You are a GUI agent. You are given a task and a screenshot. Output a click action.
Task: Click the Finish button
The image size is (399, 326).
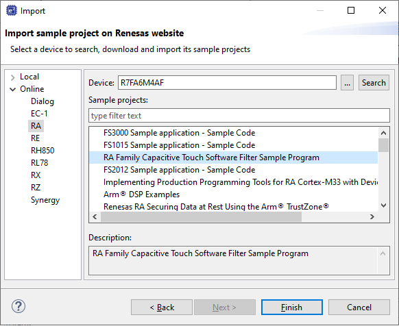tap(292, 308)
